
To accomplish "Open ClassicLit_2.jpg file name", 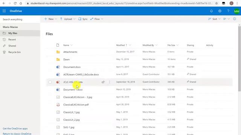I will click(x=72, y=120).
